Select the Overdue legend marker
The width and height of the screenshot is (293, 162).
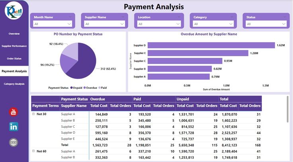click(x=85, y=88)
